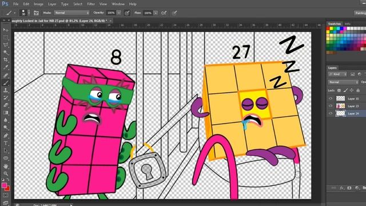Screen dimensions: 366x206
Task: Open the Layer menu
Action: [52, 4]
